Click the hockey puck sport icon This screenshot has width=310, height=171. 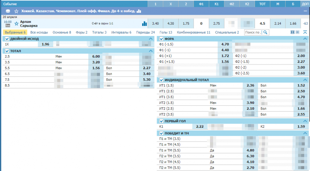[x=9, y=12]
